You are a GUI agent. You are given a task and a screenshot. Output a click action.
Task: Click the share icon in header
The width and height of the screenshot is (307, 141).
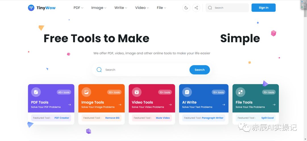click(x=196, y=8)
